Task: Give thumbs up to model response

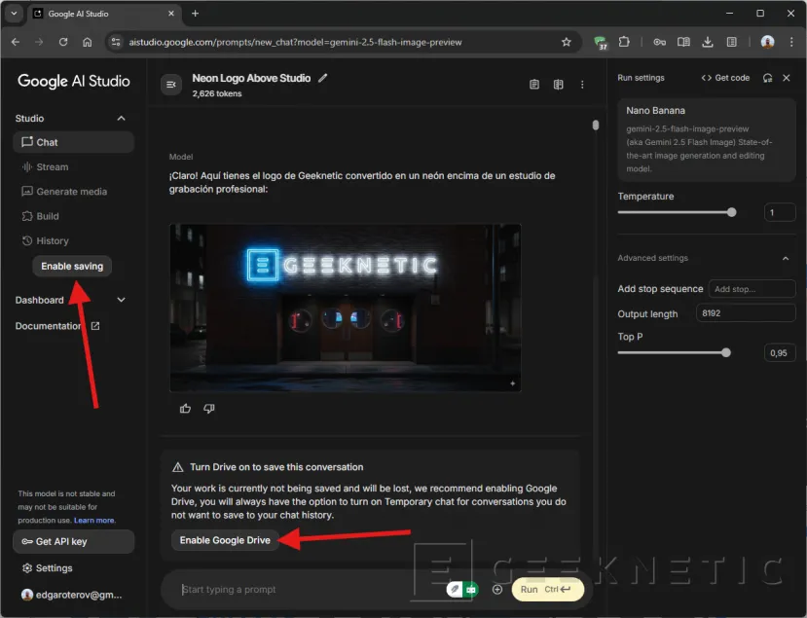Action: click(185, 409)
